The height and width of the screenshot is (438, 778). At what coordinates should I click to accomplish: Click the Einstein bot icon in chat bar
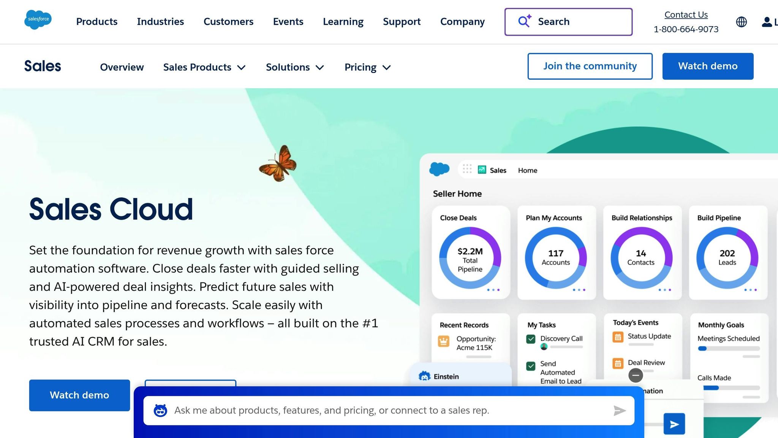pyautogui.click(x=160, y=410)
